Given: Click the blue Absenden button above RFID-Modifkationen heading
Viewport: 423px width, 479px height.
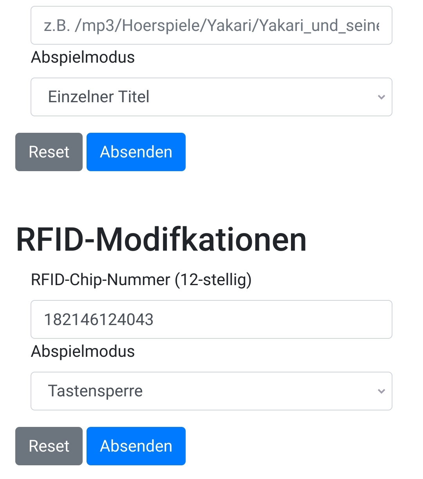Looking at the screenshot, I should [x=136, y=152].
